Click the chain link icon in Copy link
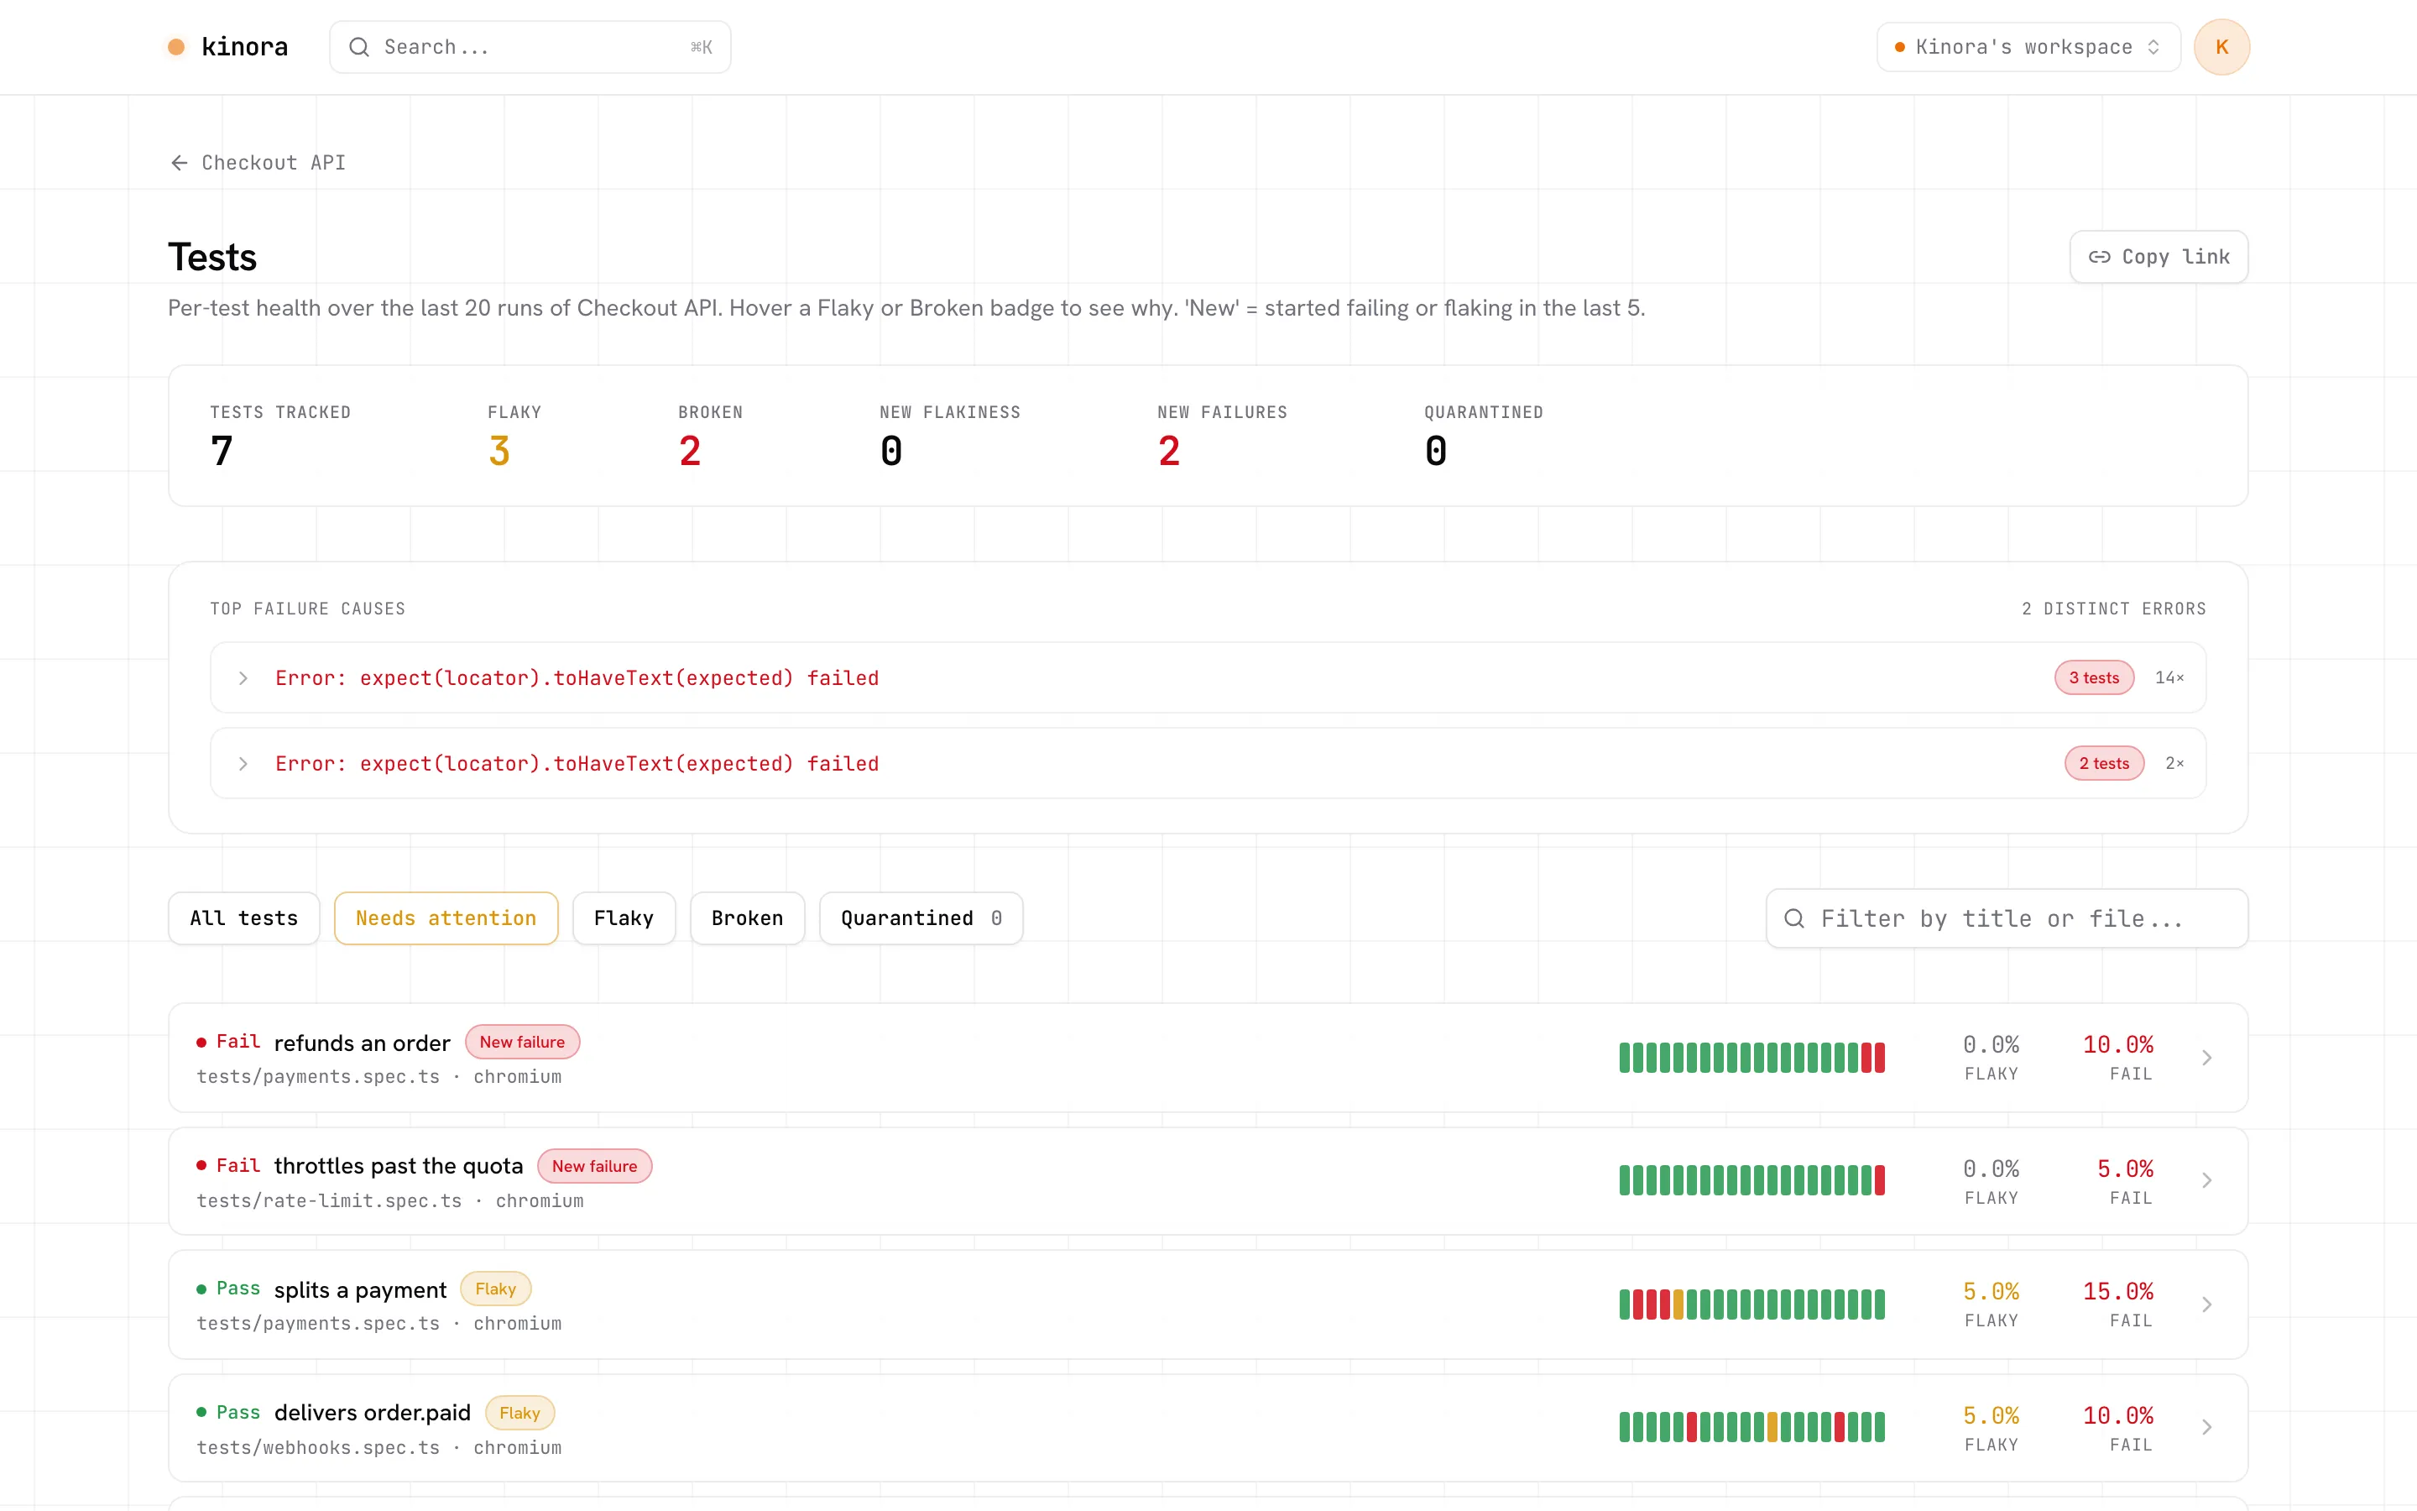The height and width of the screenshot is (1511, 2417). tap(2100, 257)
